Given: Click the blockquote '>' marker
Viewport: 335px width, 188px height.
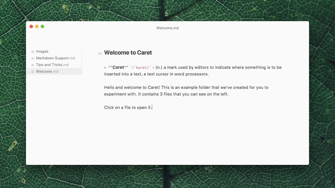Looking at the screenshot, I should click(x=105, y=67).
